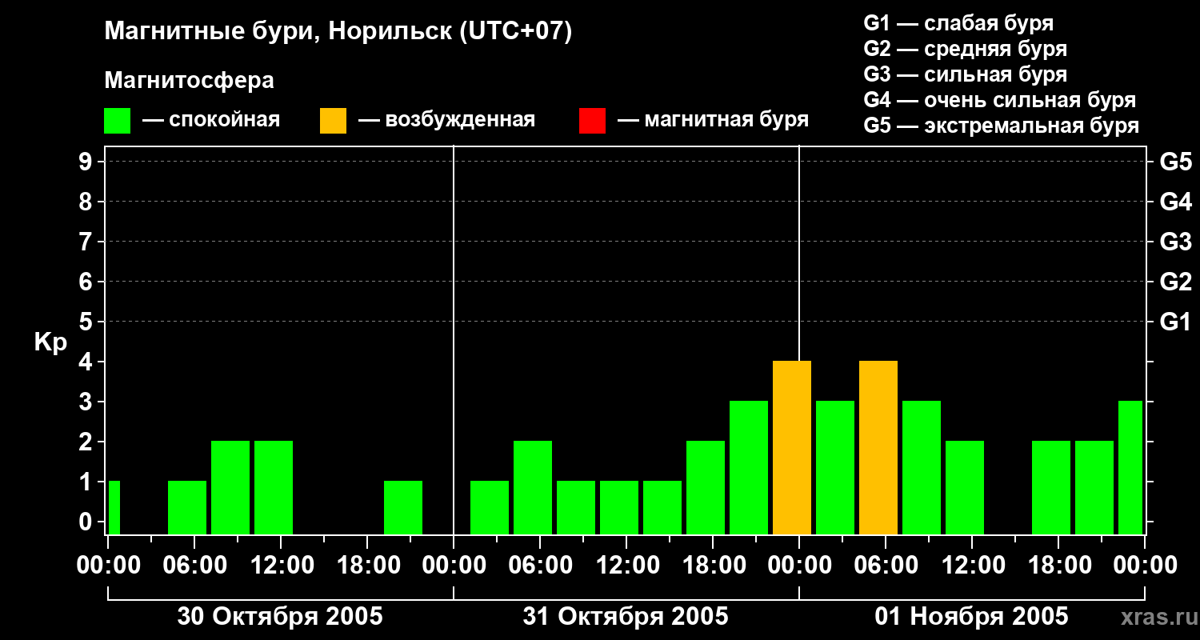Click the red 'магнитная буря' legend swatch

[592, 121]
